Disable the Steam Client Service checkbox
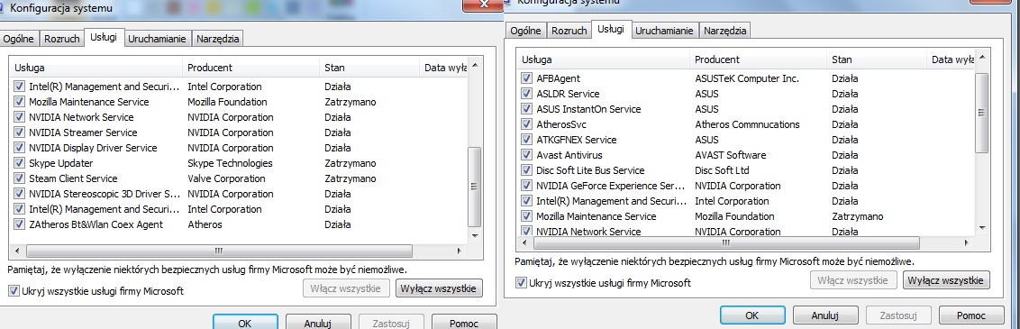Viewport: 1020px width, 329px height. pos(19,178)
